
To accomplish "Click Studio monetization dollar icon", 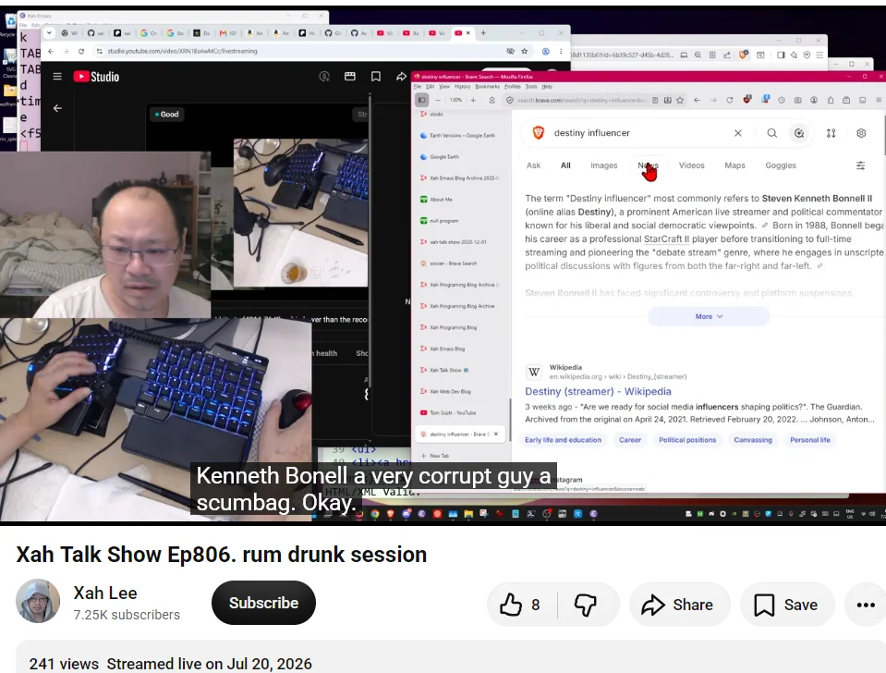I will tap(324, 77).
